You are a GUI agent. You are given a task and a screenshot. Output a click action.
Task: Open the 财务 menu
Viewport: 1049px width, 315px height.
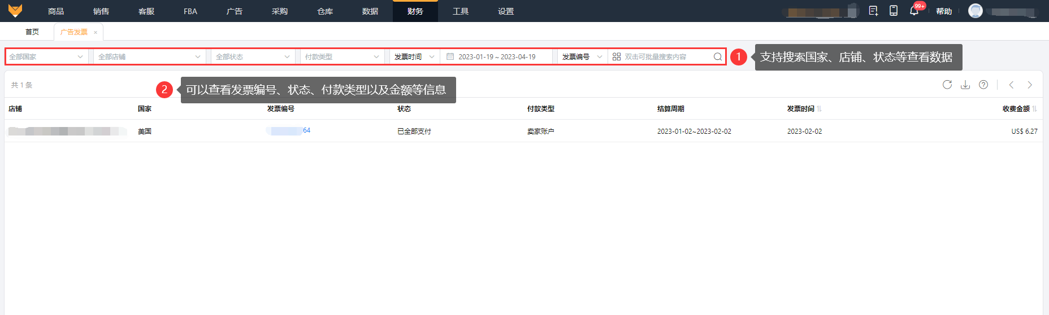tap(415, 11)
